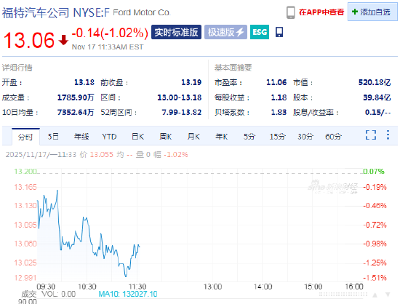The width and height of the screenshot is (400, 304).
Task: Open the 年K yearly candlestick tab
Action: coord(221,137)
